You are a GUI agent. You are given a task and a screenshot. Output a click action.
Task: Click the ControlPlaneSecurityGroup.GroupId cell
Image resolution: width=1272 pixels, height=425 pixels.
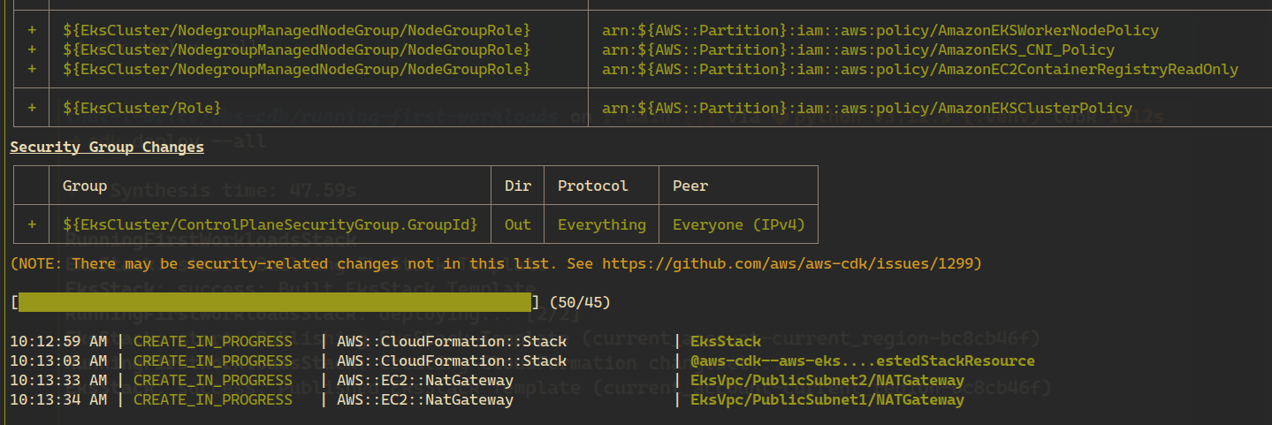tap(270, 224)
